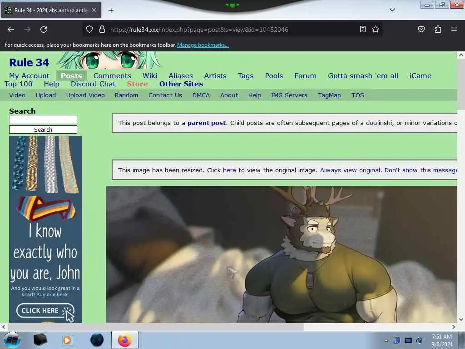
Task: Show hidden system tray icons arrow
Action: 386,341
